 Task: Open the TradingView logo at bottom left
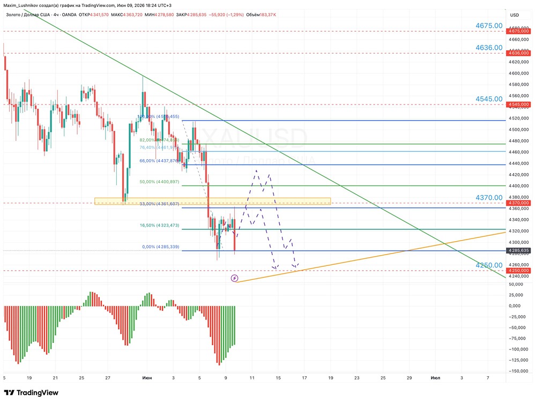pos(31,392)
